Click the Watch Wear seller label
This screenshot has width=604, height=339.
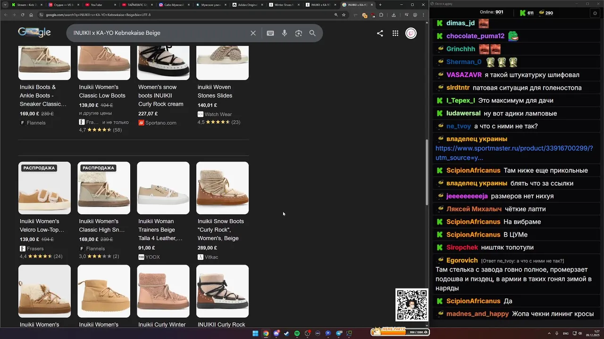pyautogui.click(x=218, y=114)
